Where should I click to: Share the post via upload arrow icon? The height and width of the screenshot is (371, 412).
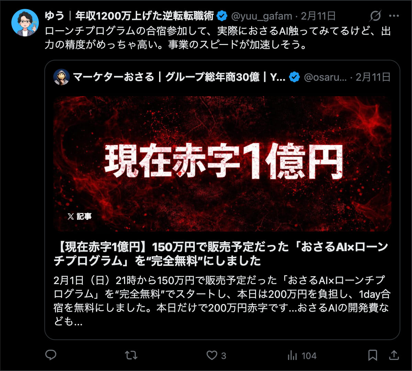tap(394, 355)
